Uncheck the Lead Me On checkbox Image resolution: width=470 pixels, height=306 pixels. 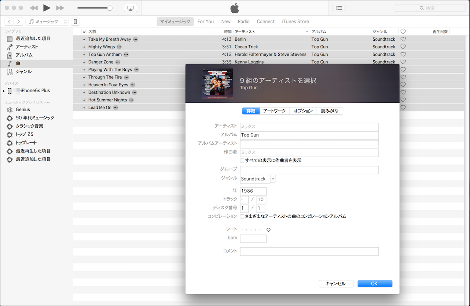click(x=84, y=108)
